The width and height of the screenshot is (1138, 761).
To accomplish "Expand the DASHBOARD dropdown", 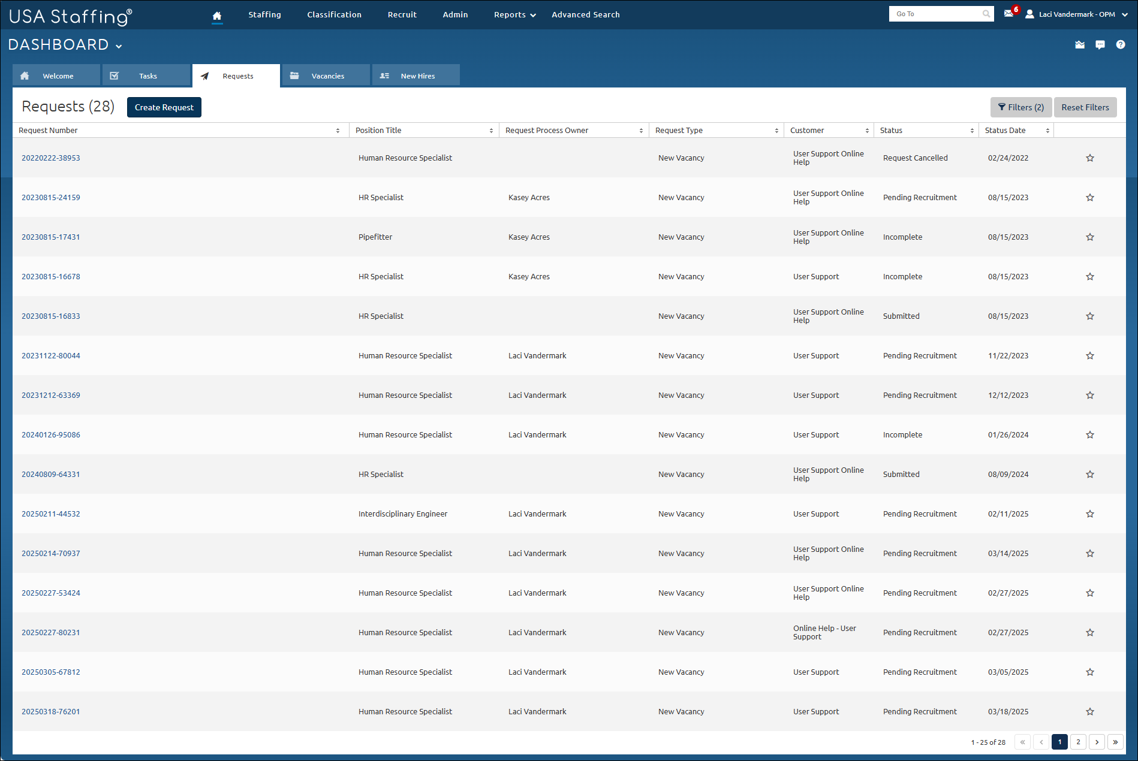I will pyautogui.click(x=119, y=46).
